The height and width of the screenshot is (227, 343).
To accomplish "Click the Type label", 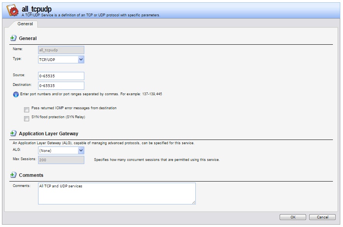I will 17,59.
